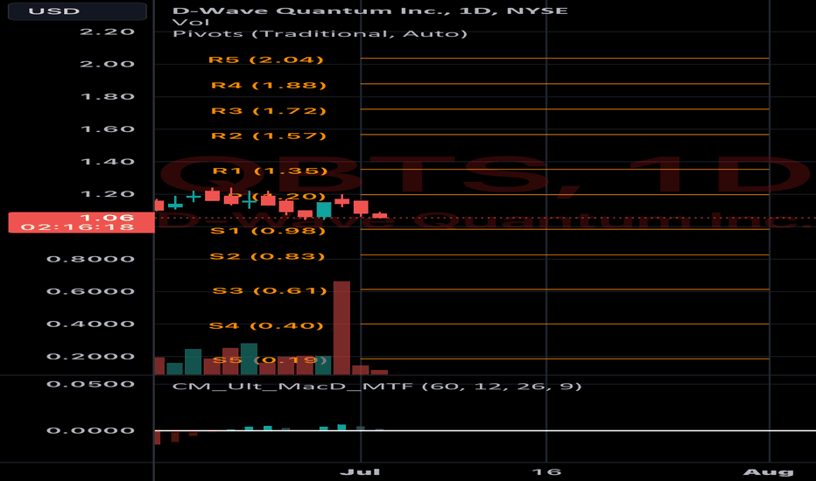Click the R2 (1.57) pivot label
816x481 pixels.
pyautogui.click(x=269, y=136)
